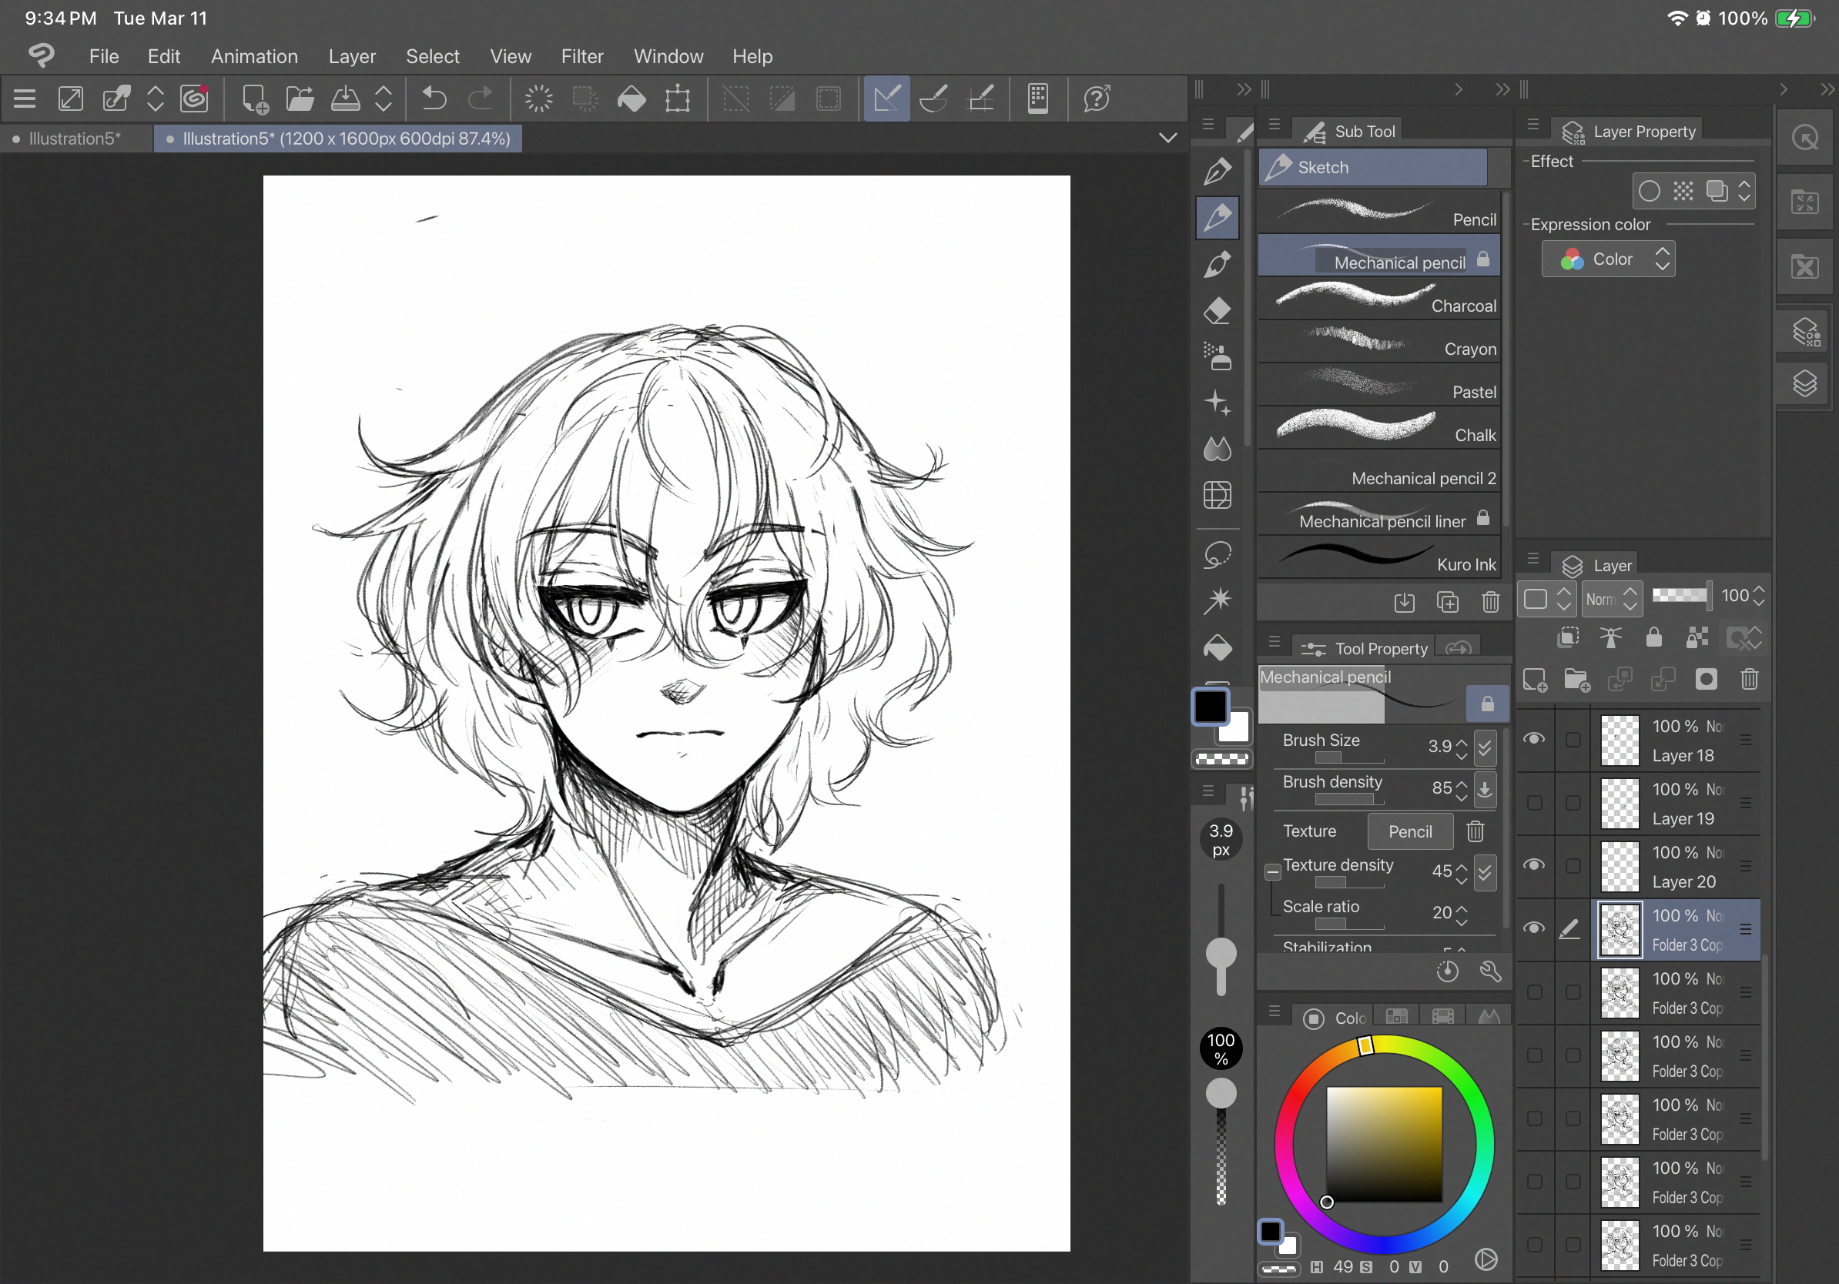This screenshot has width=1839, height=1284.
Task: Click the Airbrush tool icon
Action: coord(1217,357)
